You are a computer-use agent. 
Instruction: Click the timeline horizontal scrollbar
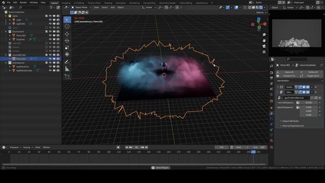(134, 164)
